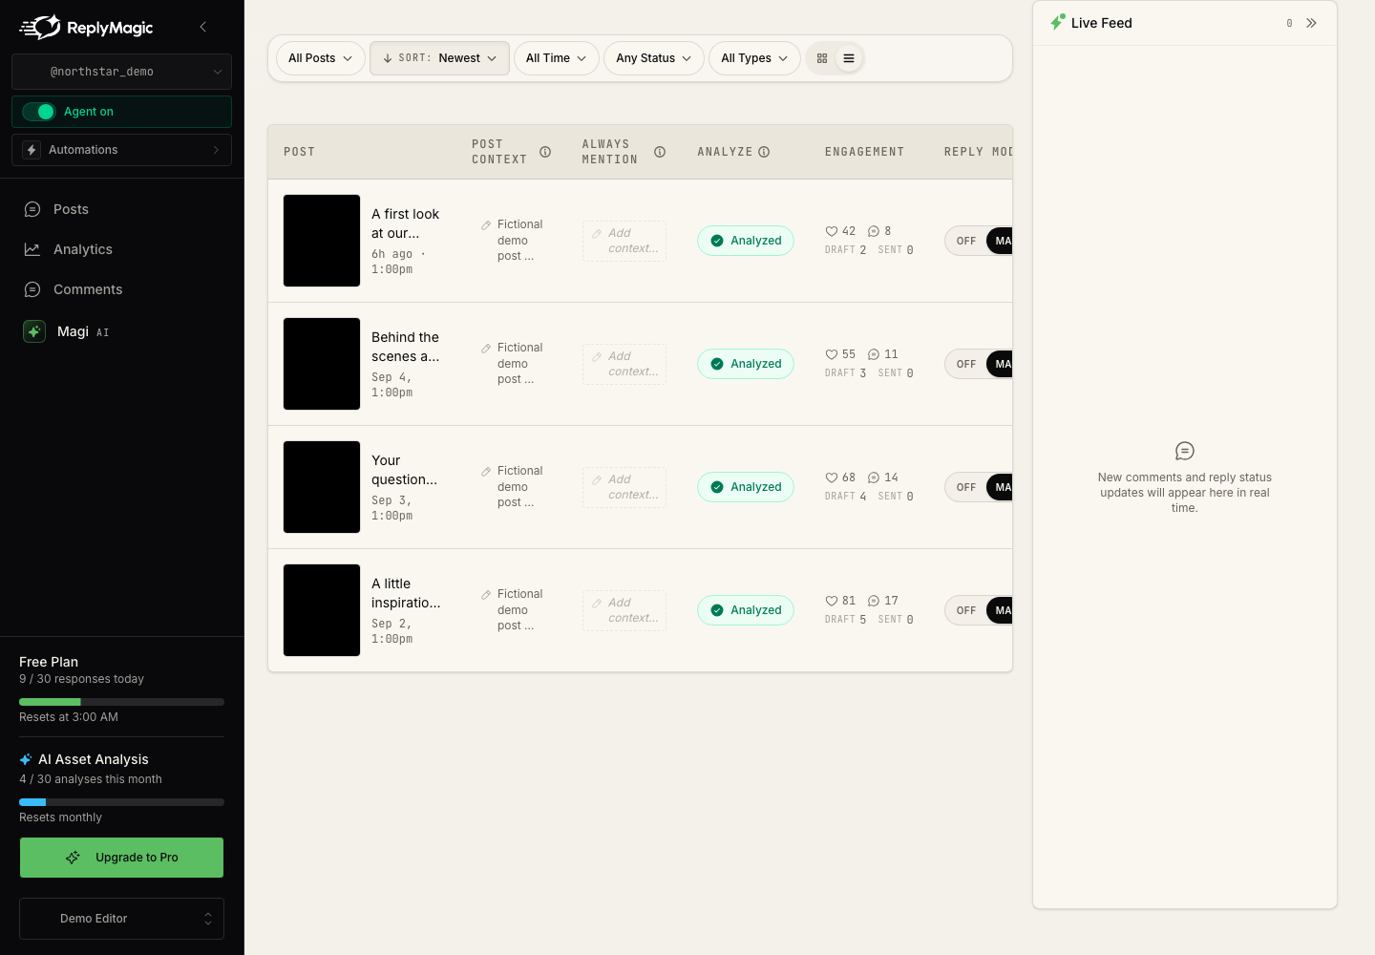Click the Automations lightning bolt icon
The width and height of the screenshot is (1375, 955).
coord(32,150)
